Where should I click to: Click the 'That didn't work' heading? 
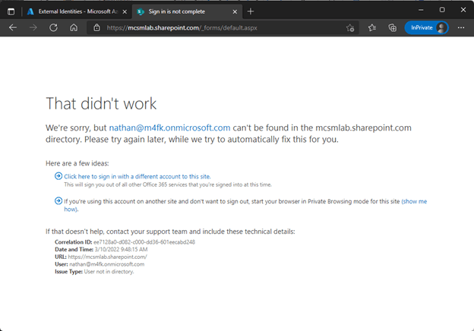pyautogui.click(x=101, y=103)
